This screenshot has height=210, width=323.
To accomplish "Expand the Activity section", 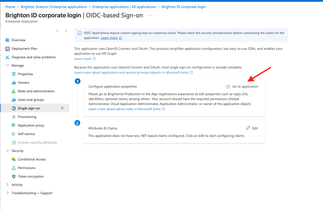I will [x=7, y=184].
